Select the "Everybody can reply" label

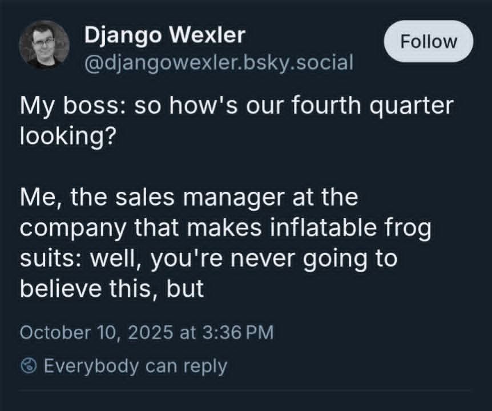(x=135, y=365)
